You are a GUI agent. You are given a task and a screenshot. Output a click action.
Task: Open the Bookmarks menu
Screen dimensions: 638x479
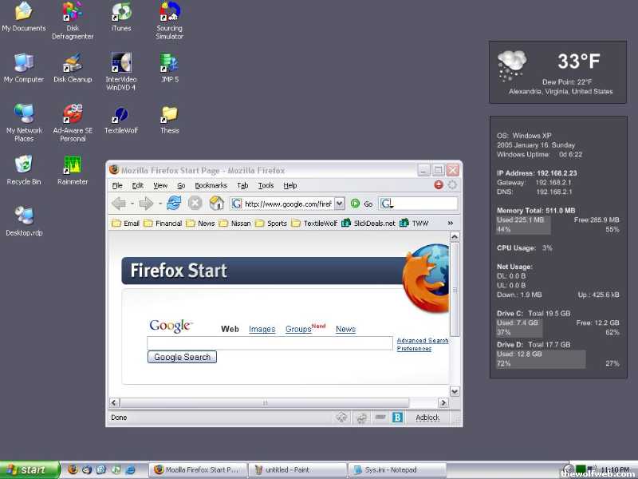(211, 185)
